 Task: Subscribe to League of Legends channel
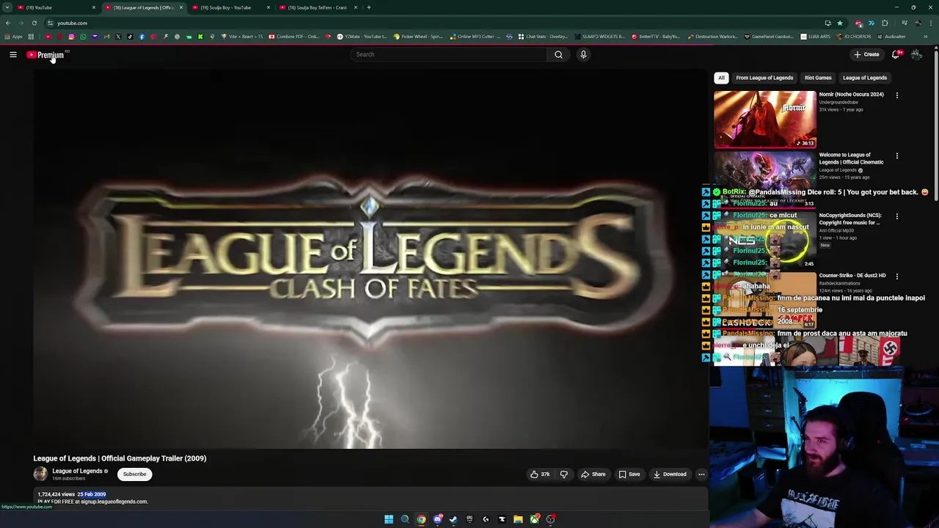(134, 474)
